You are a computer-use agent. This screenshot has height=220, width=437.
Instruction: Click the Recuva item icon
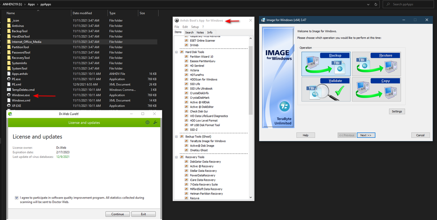pyautogui.click(x=186, y=198)
